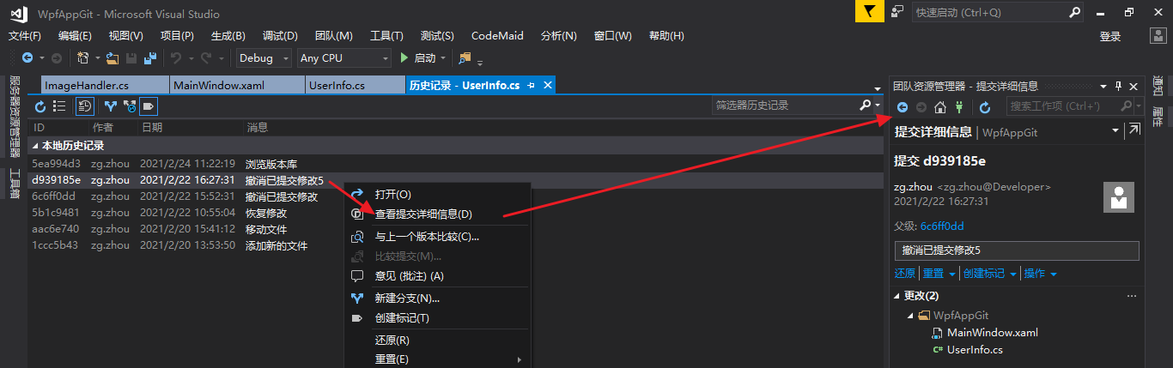This screenshot has width=1173, height=368.
Task: Click the 还原 link in commit details
Action: pos(905,274)
